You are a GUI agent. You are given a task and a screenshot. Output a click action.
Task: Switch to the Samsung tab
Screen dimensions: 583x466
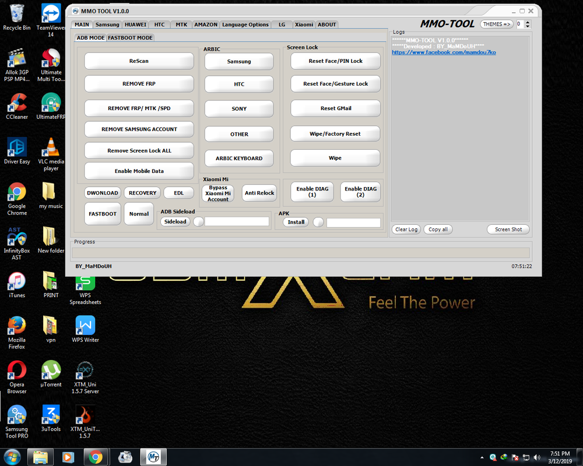[107, 24]
